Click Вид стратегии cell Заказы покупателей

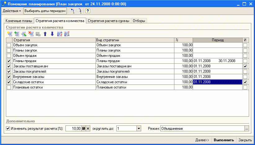tap(135, 71)
